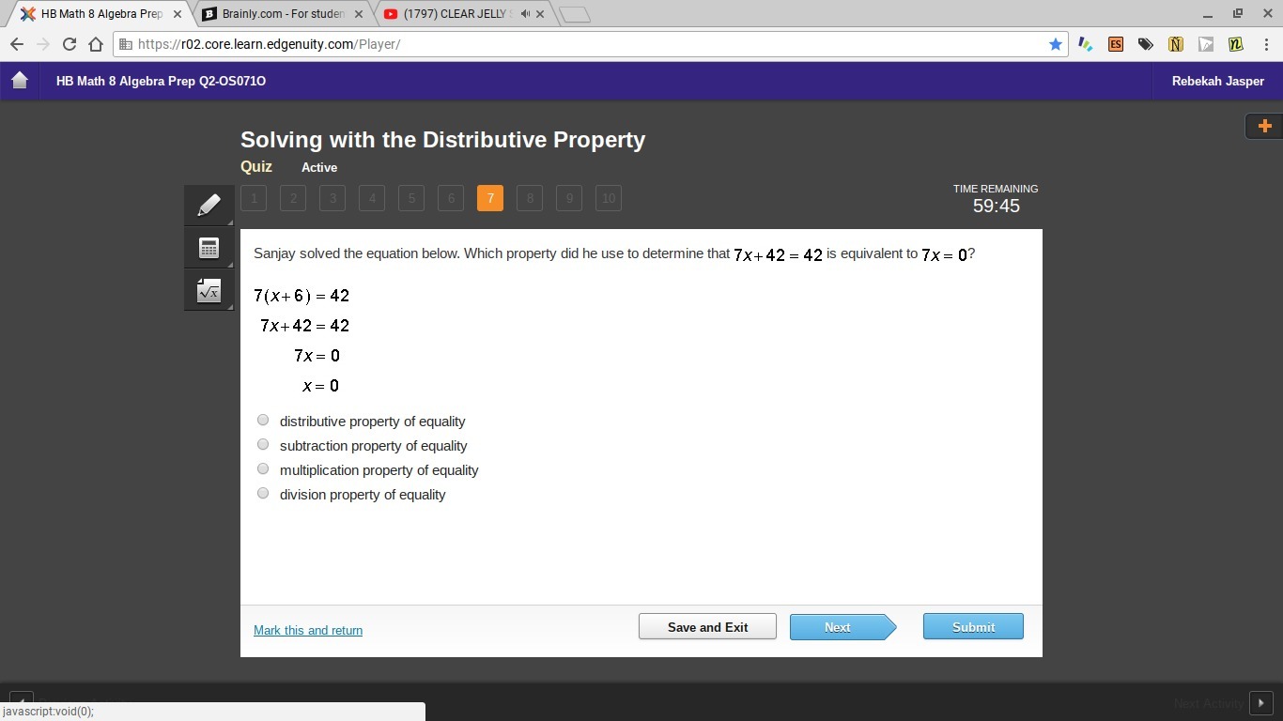Click Mark this and return link
This screenshot has width=1283, height=721.
coord(308,630)
